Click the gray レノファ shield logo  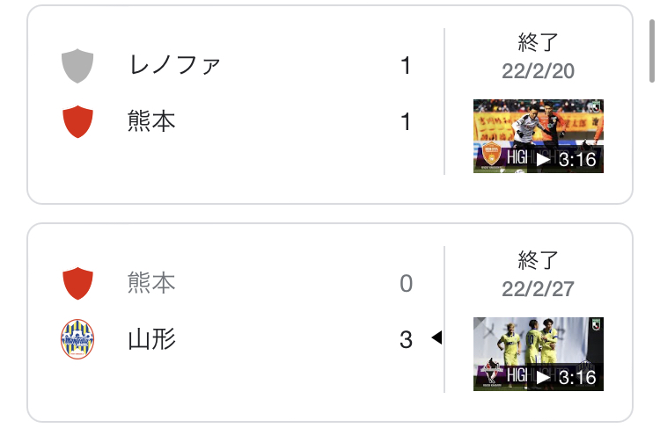(x=78, y=66)
